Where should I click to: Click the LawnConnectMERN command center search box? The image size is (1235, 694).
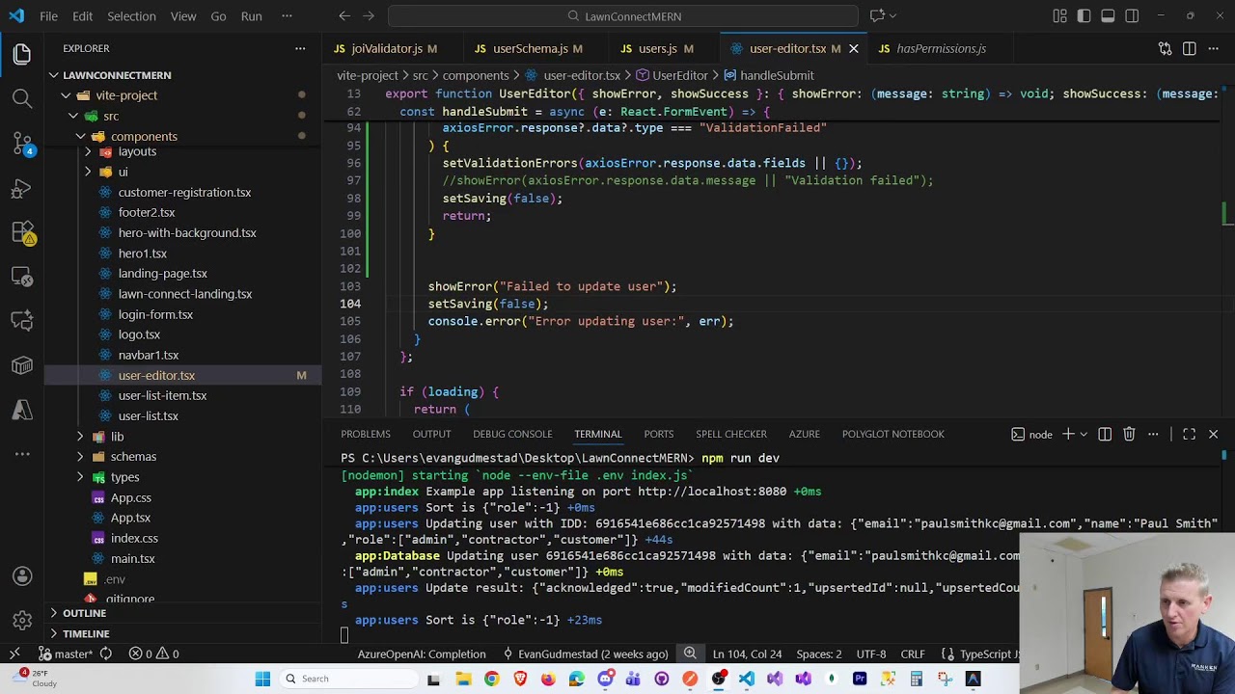pos(623,16)
